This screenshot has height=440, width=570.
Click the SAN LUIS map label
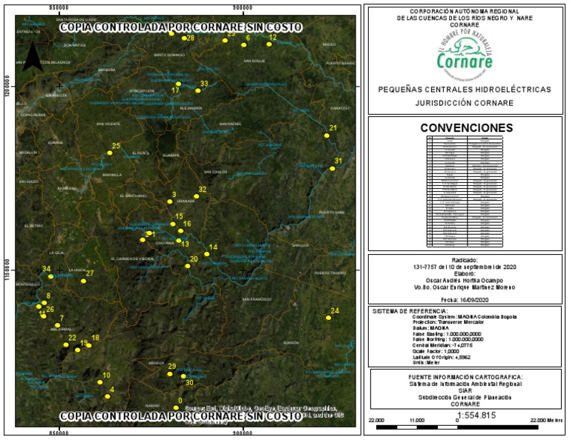point(301,246)
